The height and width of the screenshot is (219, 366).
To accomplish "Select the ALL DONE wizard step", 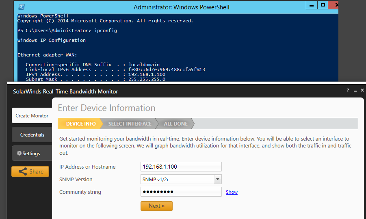I will point(175,124).
